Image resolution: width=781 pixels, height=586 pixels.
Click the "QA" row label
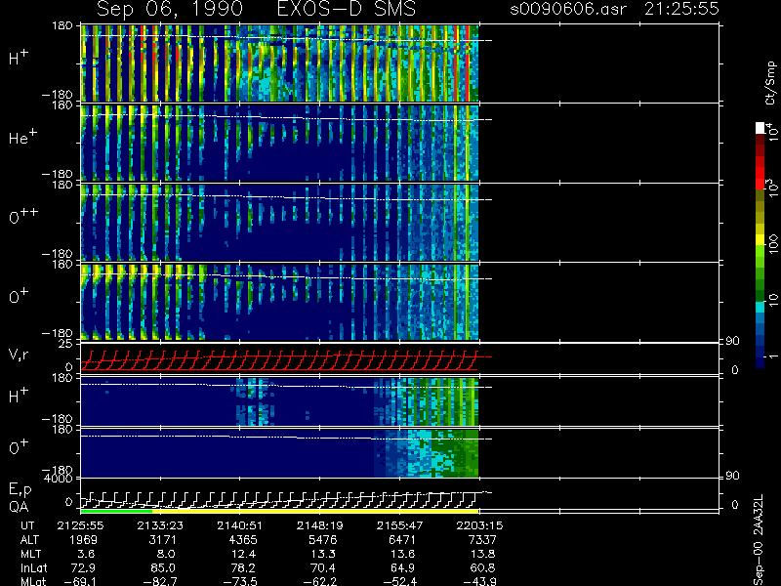coord(19,506)
